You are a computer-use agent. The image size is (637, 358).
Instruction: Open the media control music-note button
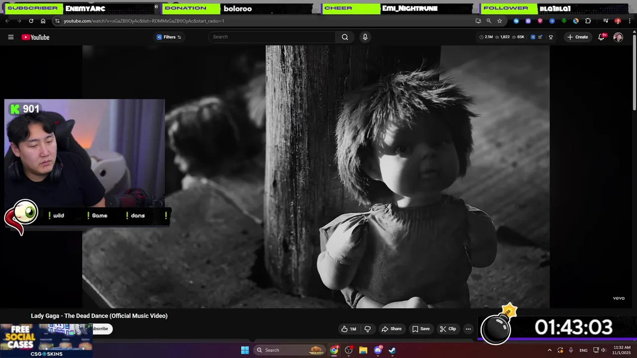(606, 21)
